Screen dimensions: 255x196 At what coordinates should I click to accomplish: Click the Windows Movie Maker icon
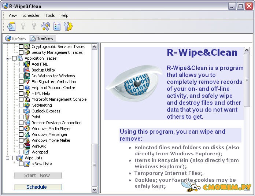27,140
